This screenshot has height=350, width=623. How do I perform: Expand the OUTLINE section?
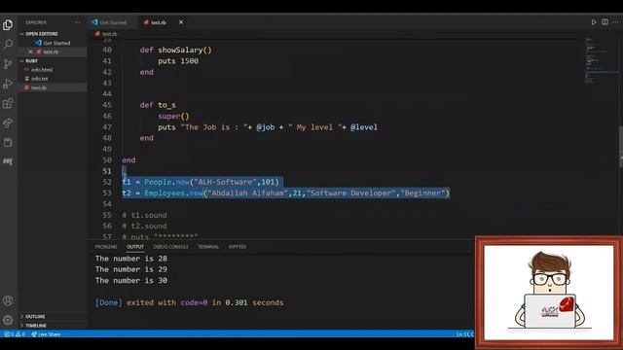[35, 316]
